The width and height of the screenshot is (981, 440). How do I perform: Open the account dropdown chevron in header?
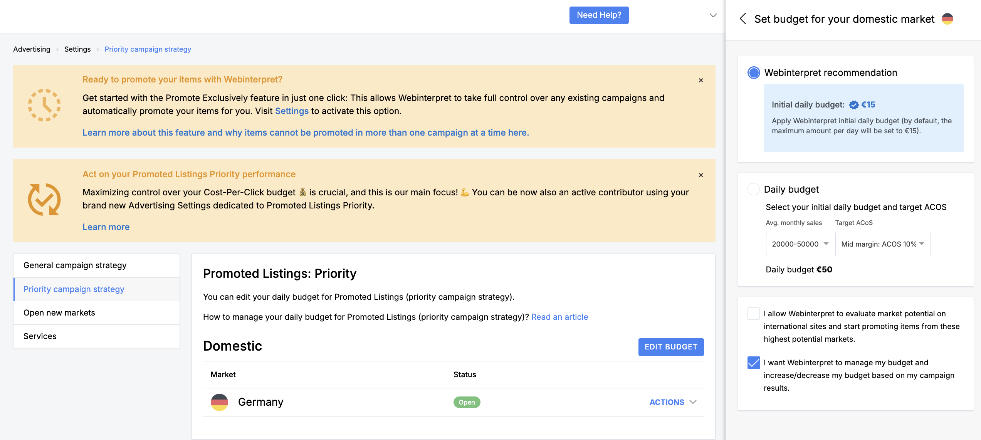point(713,15)
